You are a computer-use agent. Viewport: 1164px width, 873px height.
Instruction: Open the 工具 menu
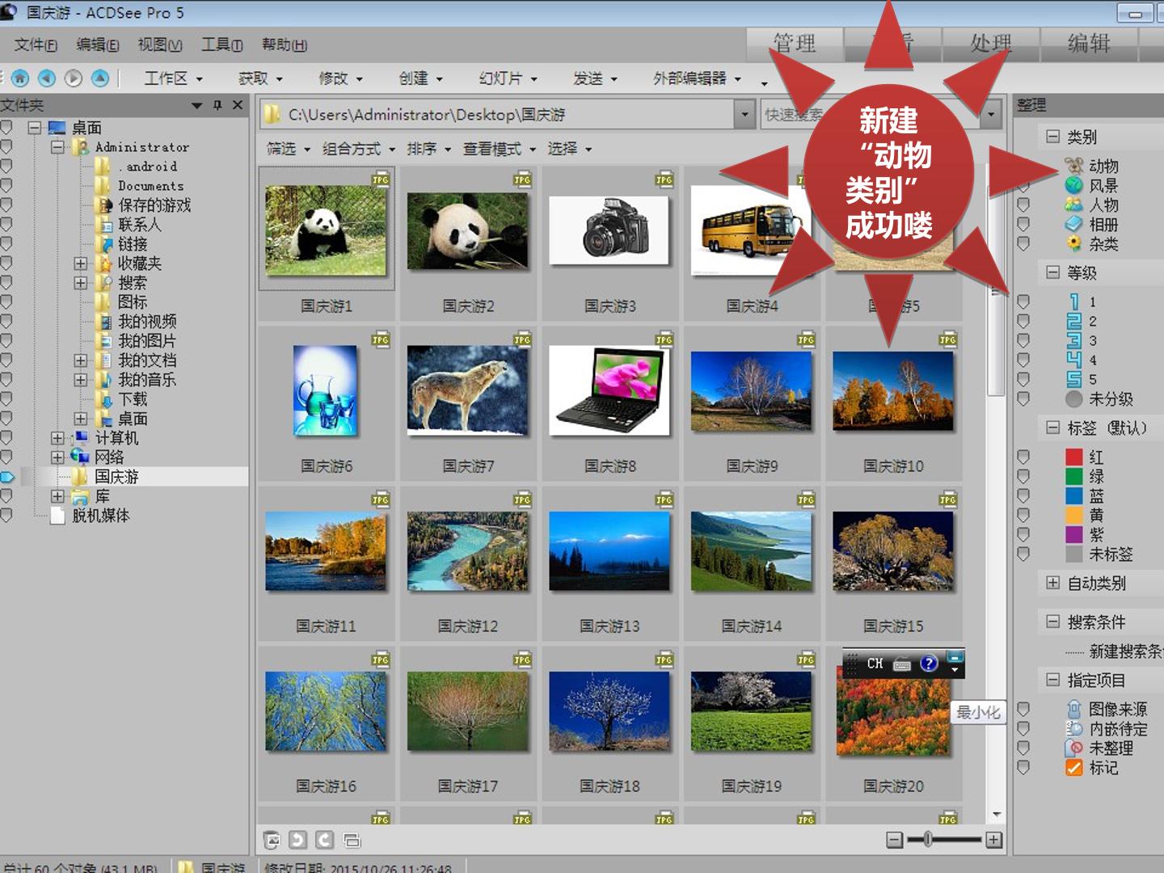[x=221, y=45]
